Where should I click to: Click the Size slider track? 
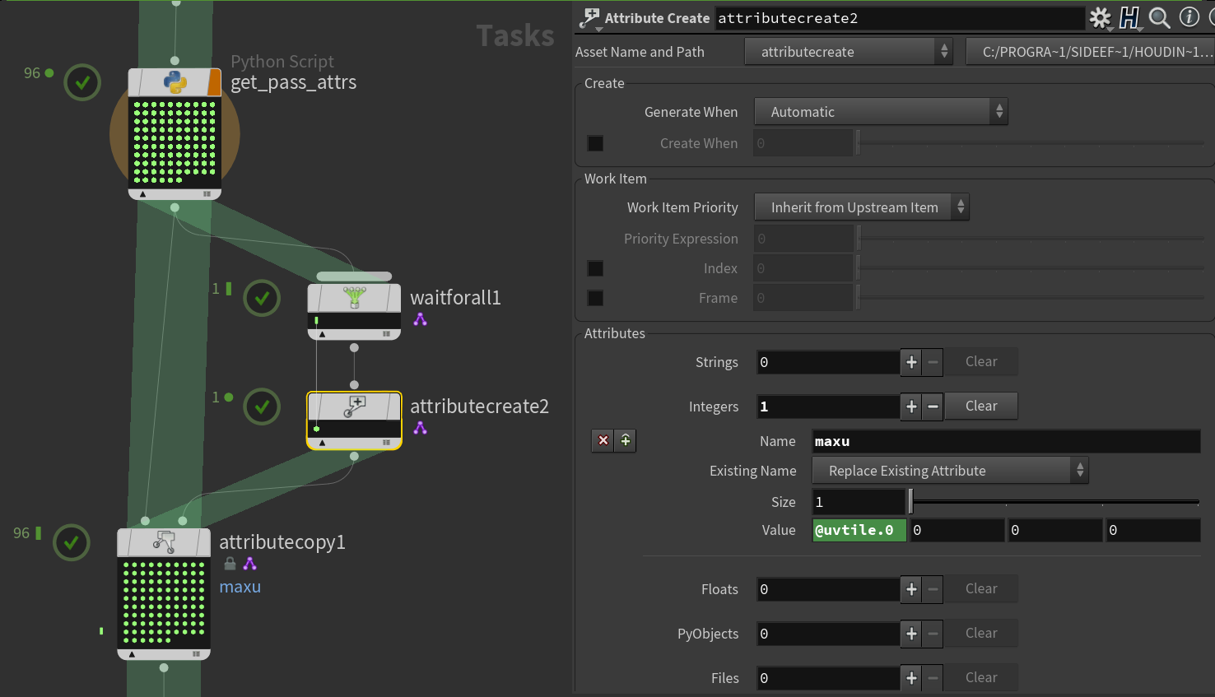click(1054, 501)
